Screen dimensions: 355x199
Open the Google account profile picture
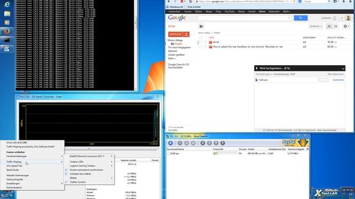click(348, 18)
